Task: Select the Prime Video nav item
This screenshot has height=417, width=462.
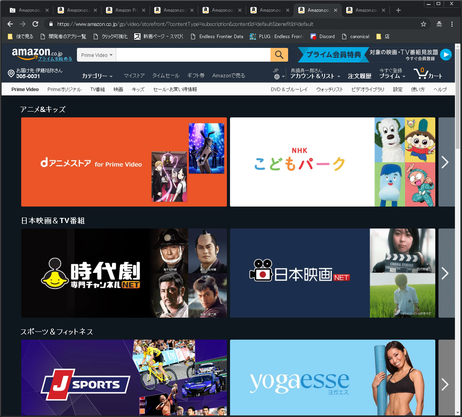Action: [25, 89]
